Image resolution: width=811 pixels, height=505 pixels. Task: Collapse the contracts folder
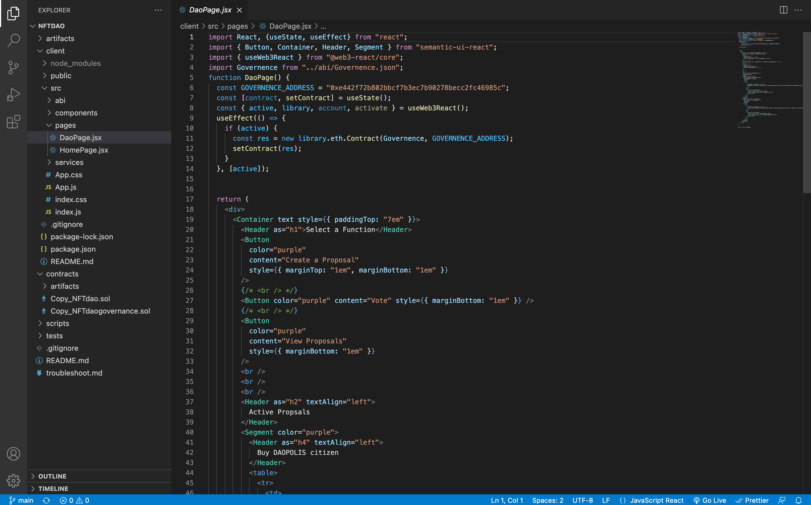[x=62, y=274]
